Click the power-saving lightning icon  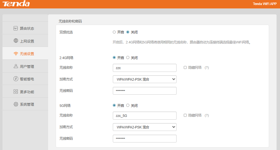point(16,79)
